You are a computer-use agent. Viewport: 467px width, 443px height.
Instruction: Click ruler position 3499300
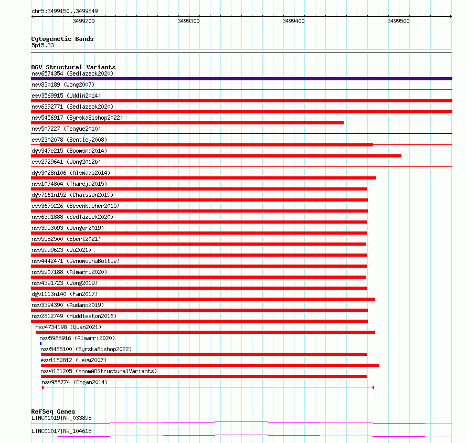pyautogui.click(x=188, y=21)
